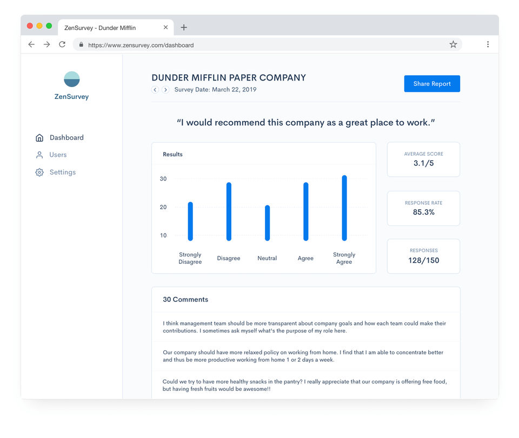Click the Settings gear icon

click(39, 172)
